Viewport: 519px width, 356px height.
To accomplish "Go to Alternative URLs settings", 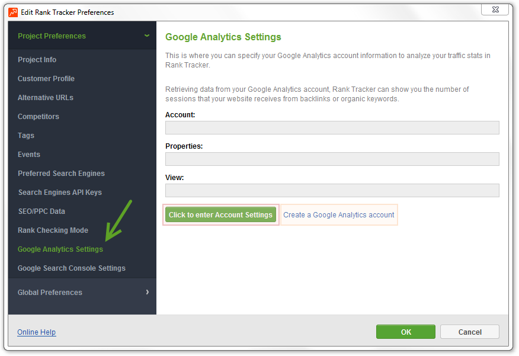I will (x=46, y=98).
